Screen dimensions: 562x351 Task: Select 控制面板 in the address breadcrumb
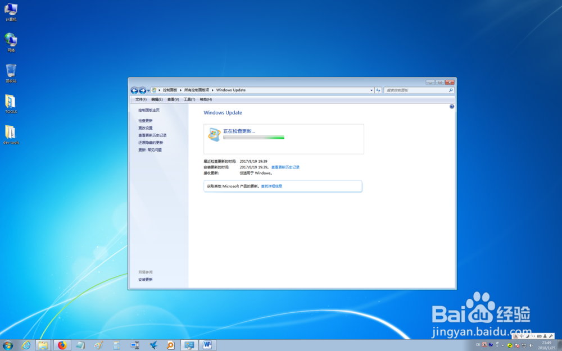[170, 90]
